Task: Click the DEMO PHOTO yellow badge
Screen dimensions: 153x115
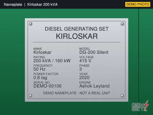Action: (x=138, y=4)
